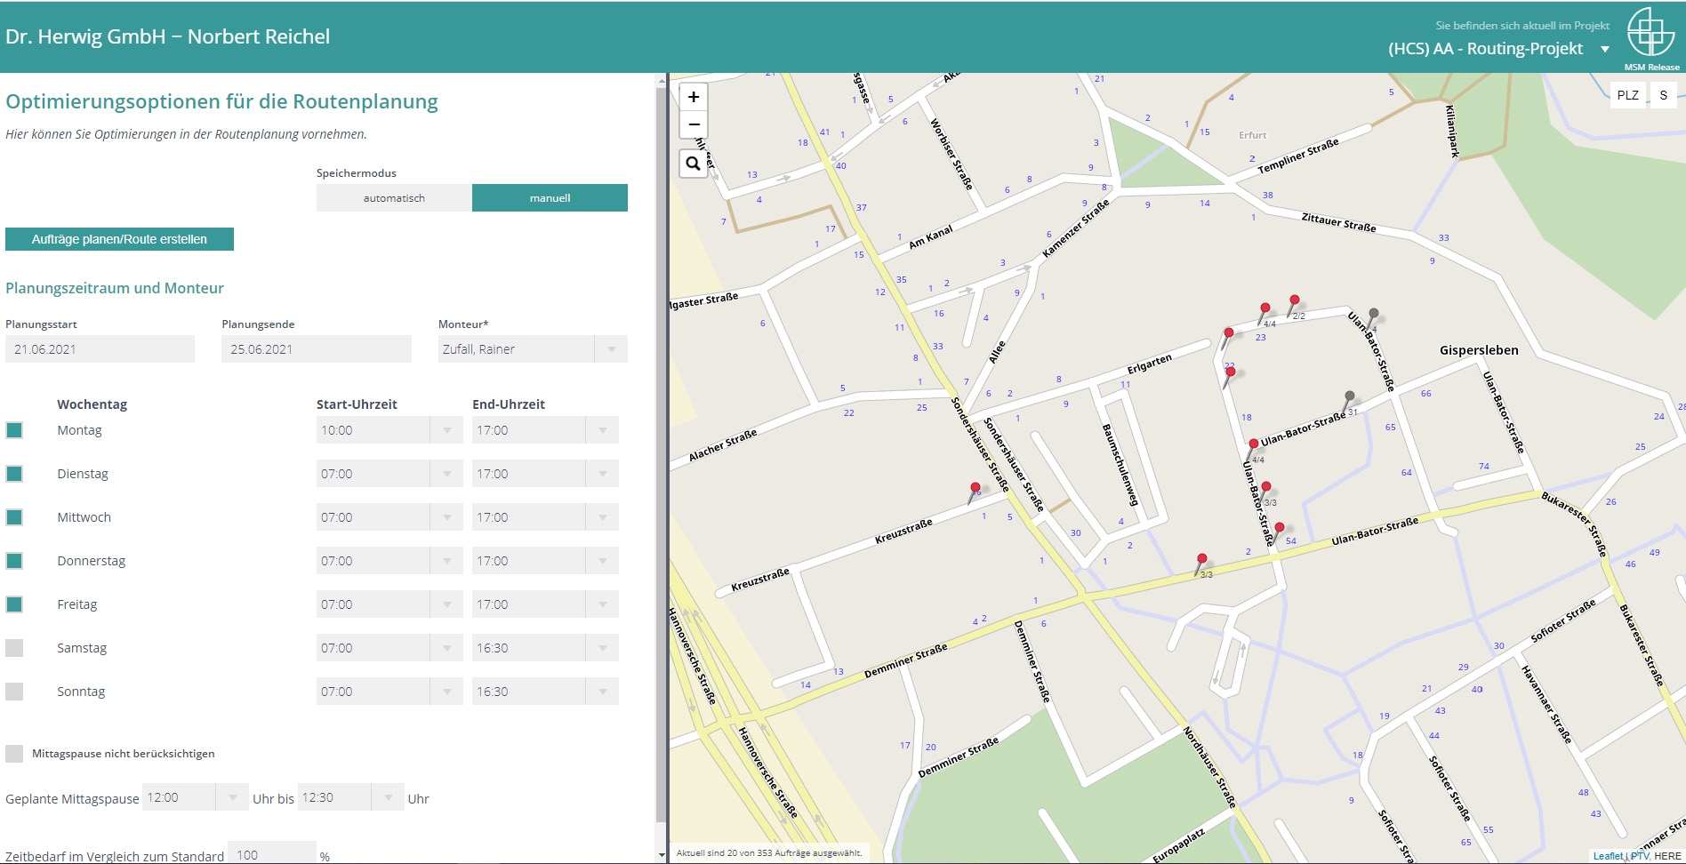Image resolution: width=1686 pixels, height=864 pixels.
Task: Click 'Aufträge planen/Route erstellen' button
Action: pyautogui.click(x=119, y=239)
